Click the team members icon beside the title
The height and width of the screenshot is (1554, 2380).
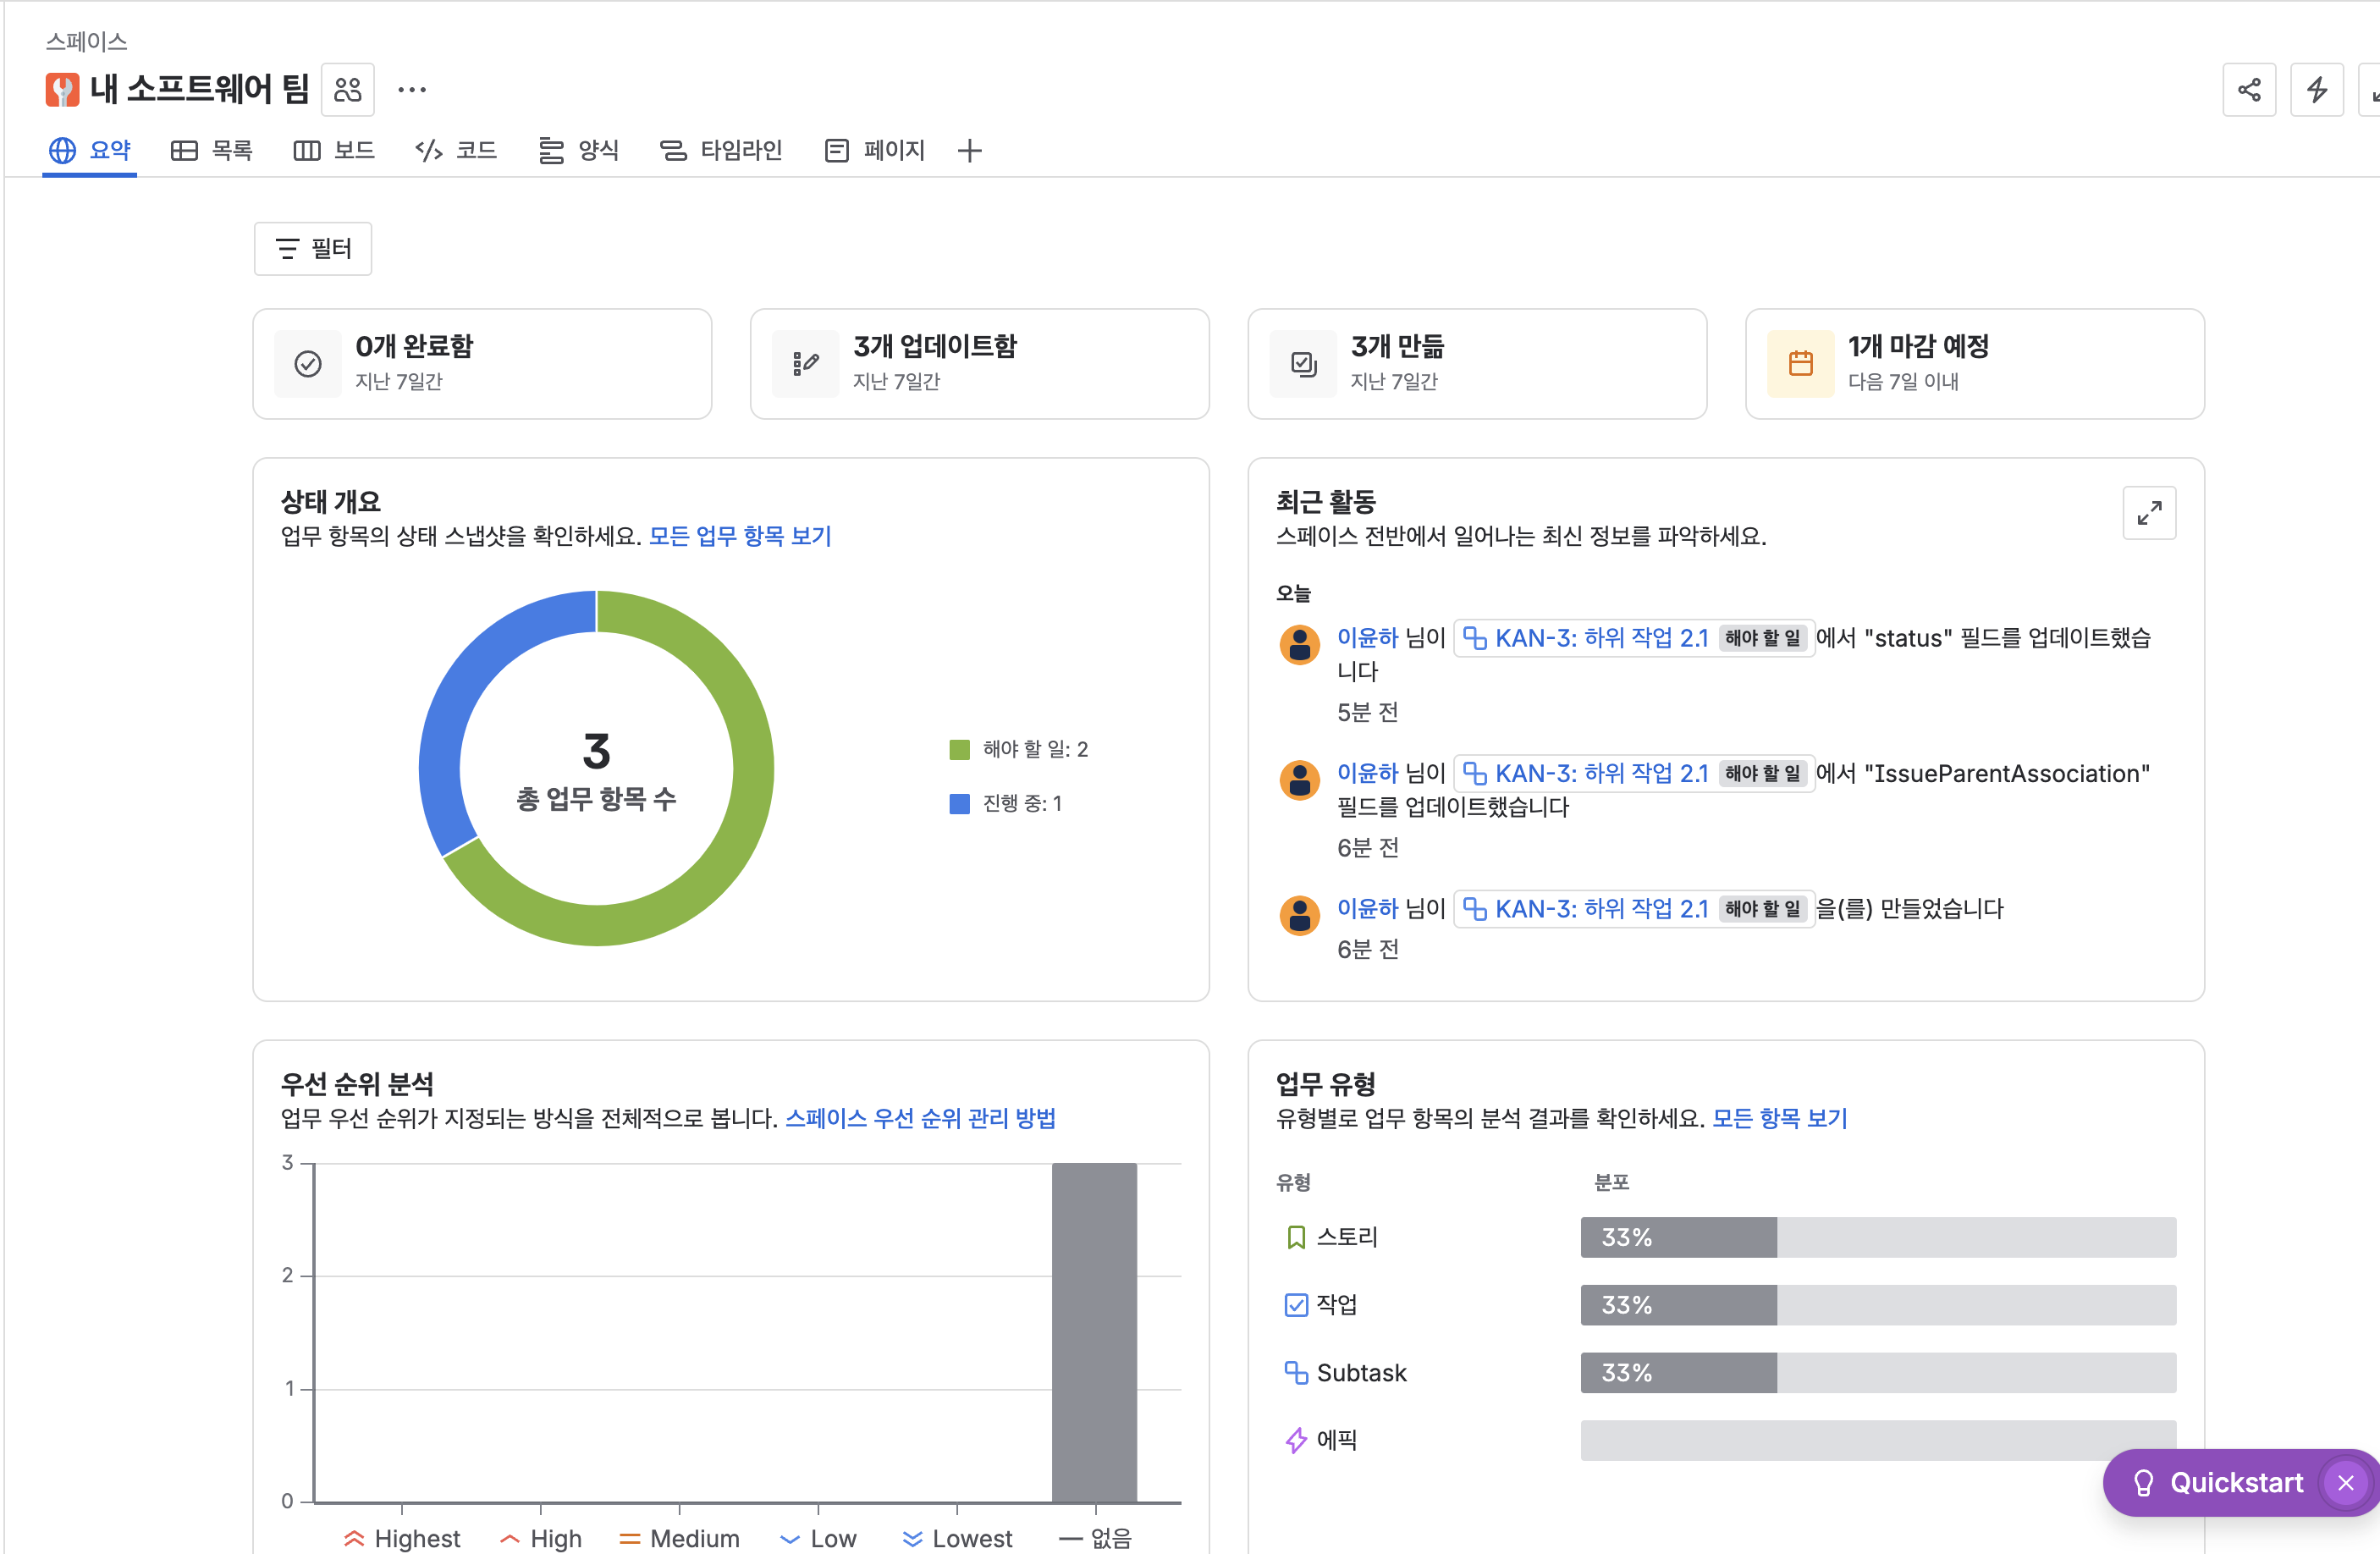click(347, 90)
